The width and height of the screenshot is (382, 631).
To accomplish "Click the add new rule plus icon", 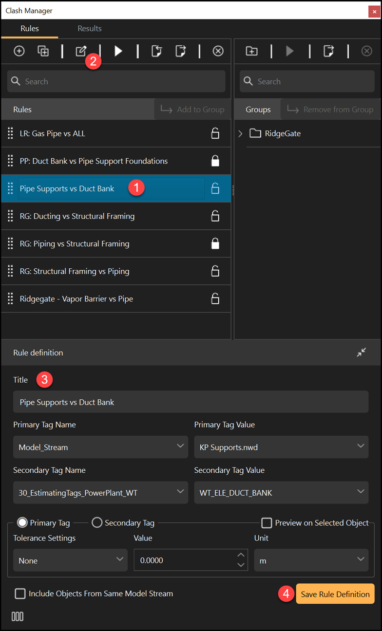I will pos(19,51).
